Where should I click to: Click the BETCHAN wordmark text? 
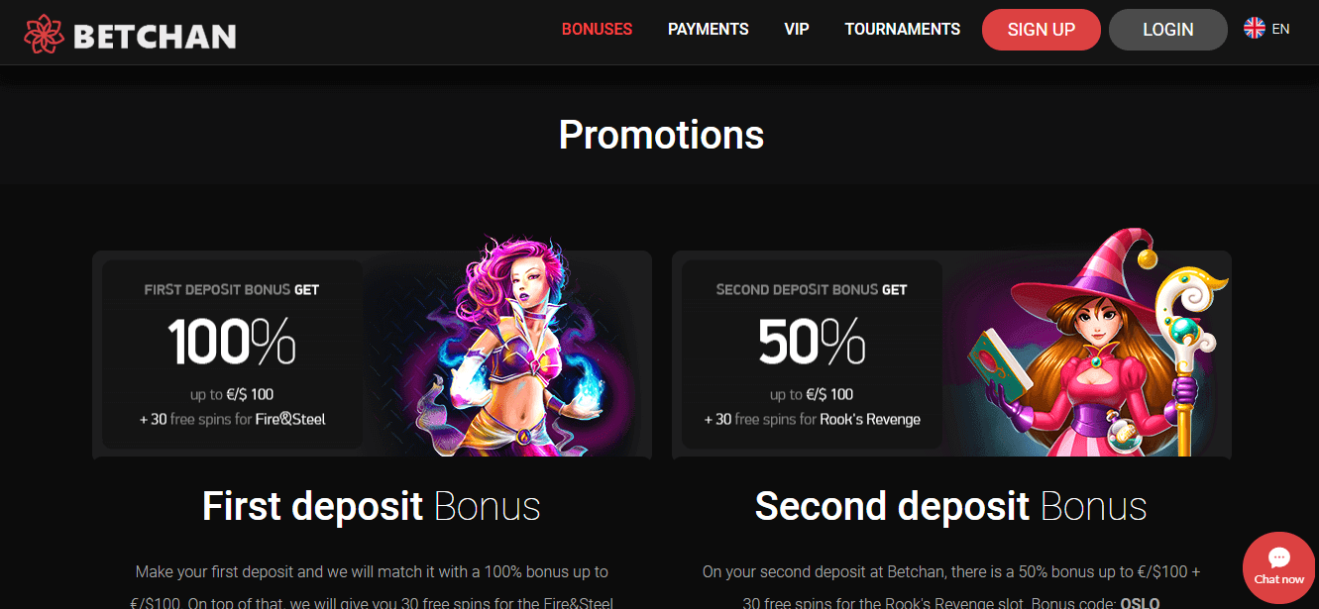click(x=155, y=37)
